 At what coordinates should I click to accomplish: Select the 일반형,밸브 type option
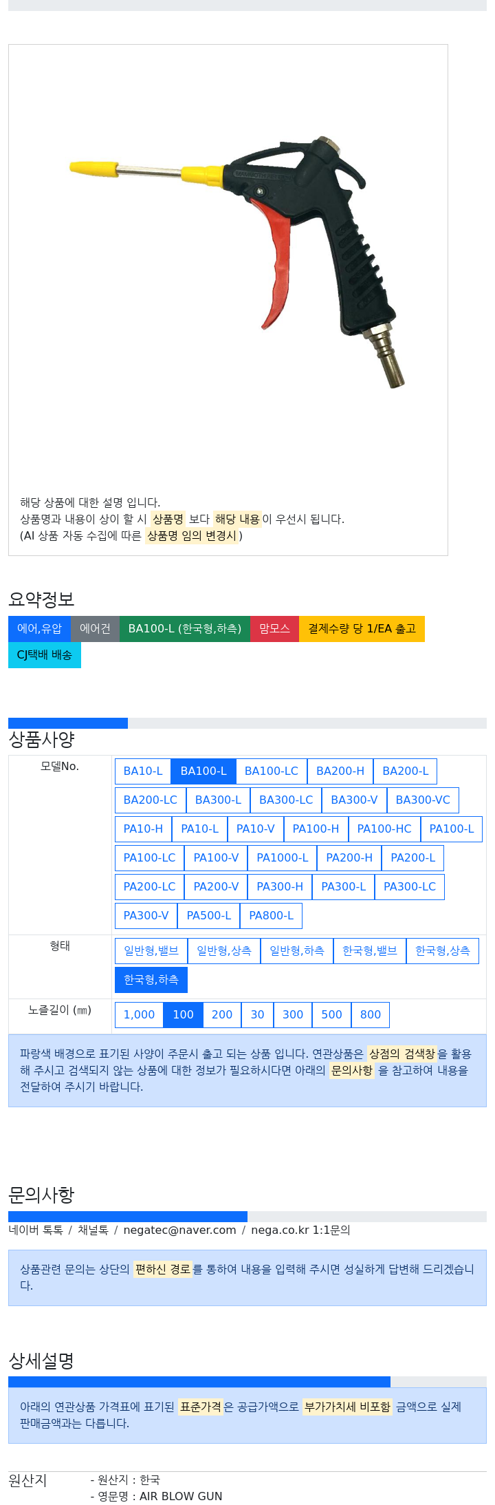[151, 951]
